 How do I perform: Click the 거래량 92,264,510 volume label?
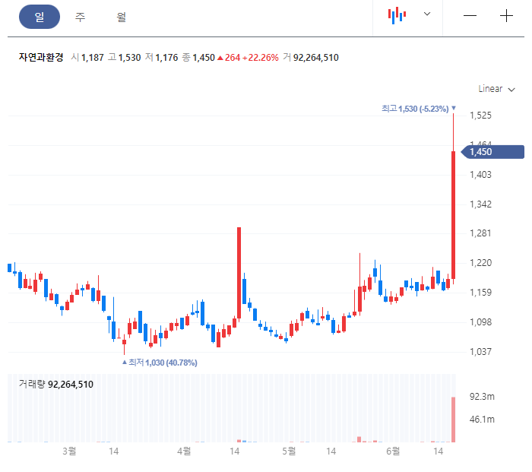tap(56, 384)
